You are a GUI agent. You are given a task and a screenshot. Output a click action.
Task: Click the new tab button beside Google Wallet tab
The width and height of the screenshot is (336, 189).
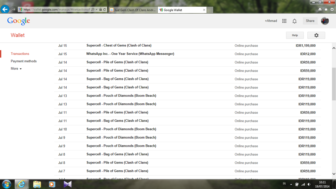[210, 10]
